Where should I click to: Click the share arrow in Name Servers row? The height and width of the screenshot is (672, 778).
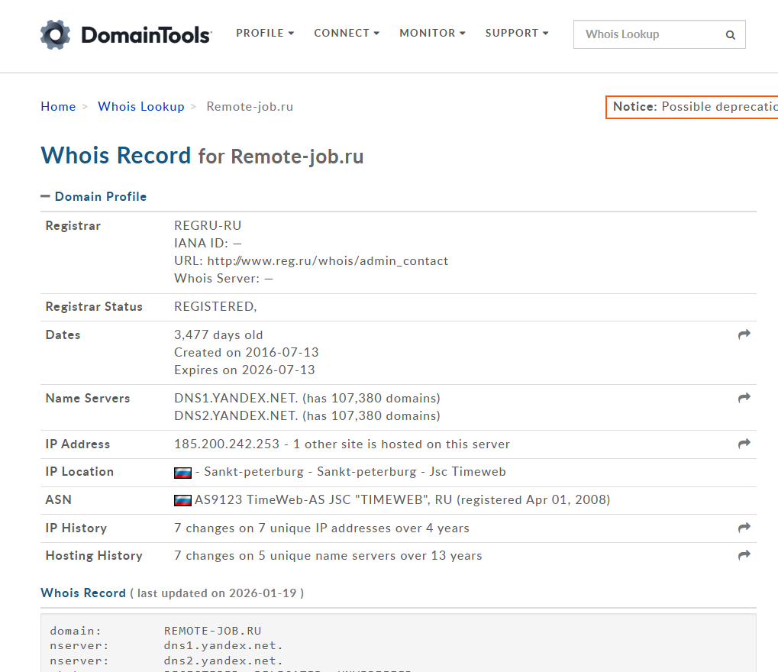744,398
